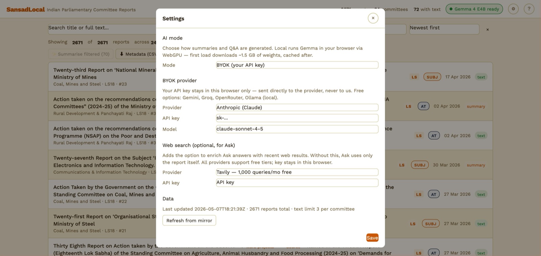Edit the Model field claude-sonnet-4-5
Viewport: 541px width, 256px height.
click(297, 129)
